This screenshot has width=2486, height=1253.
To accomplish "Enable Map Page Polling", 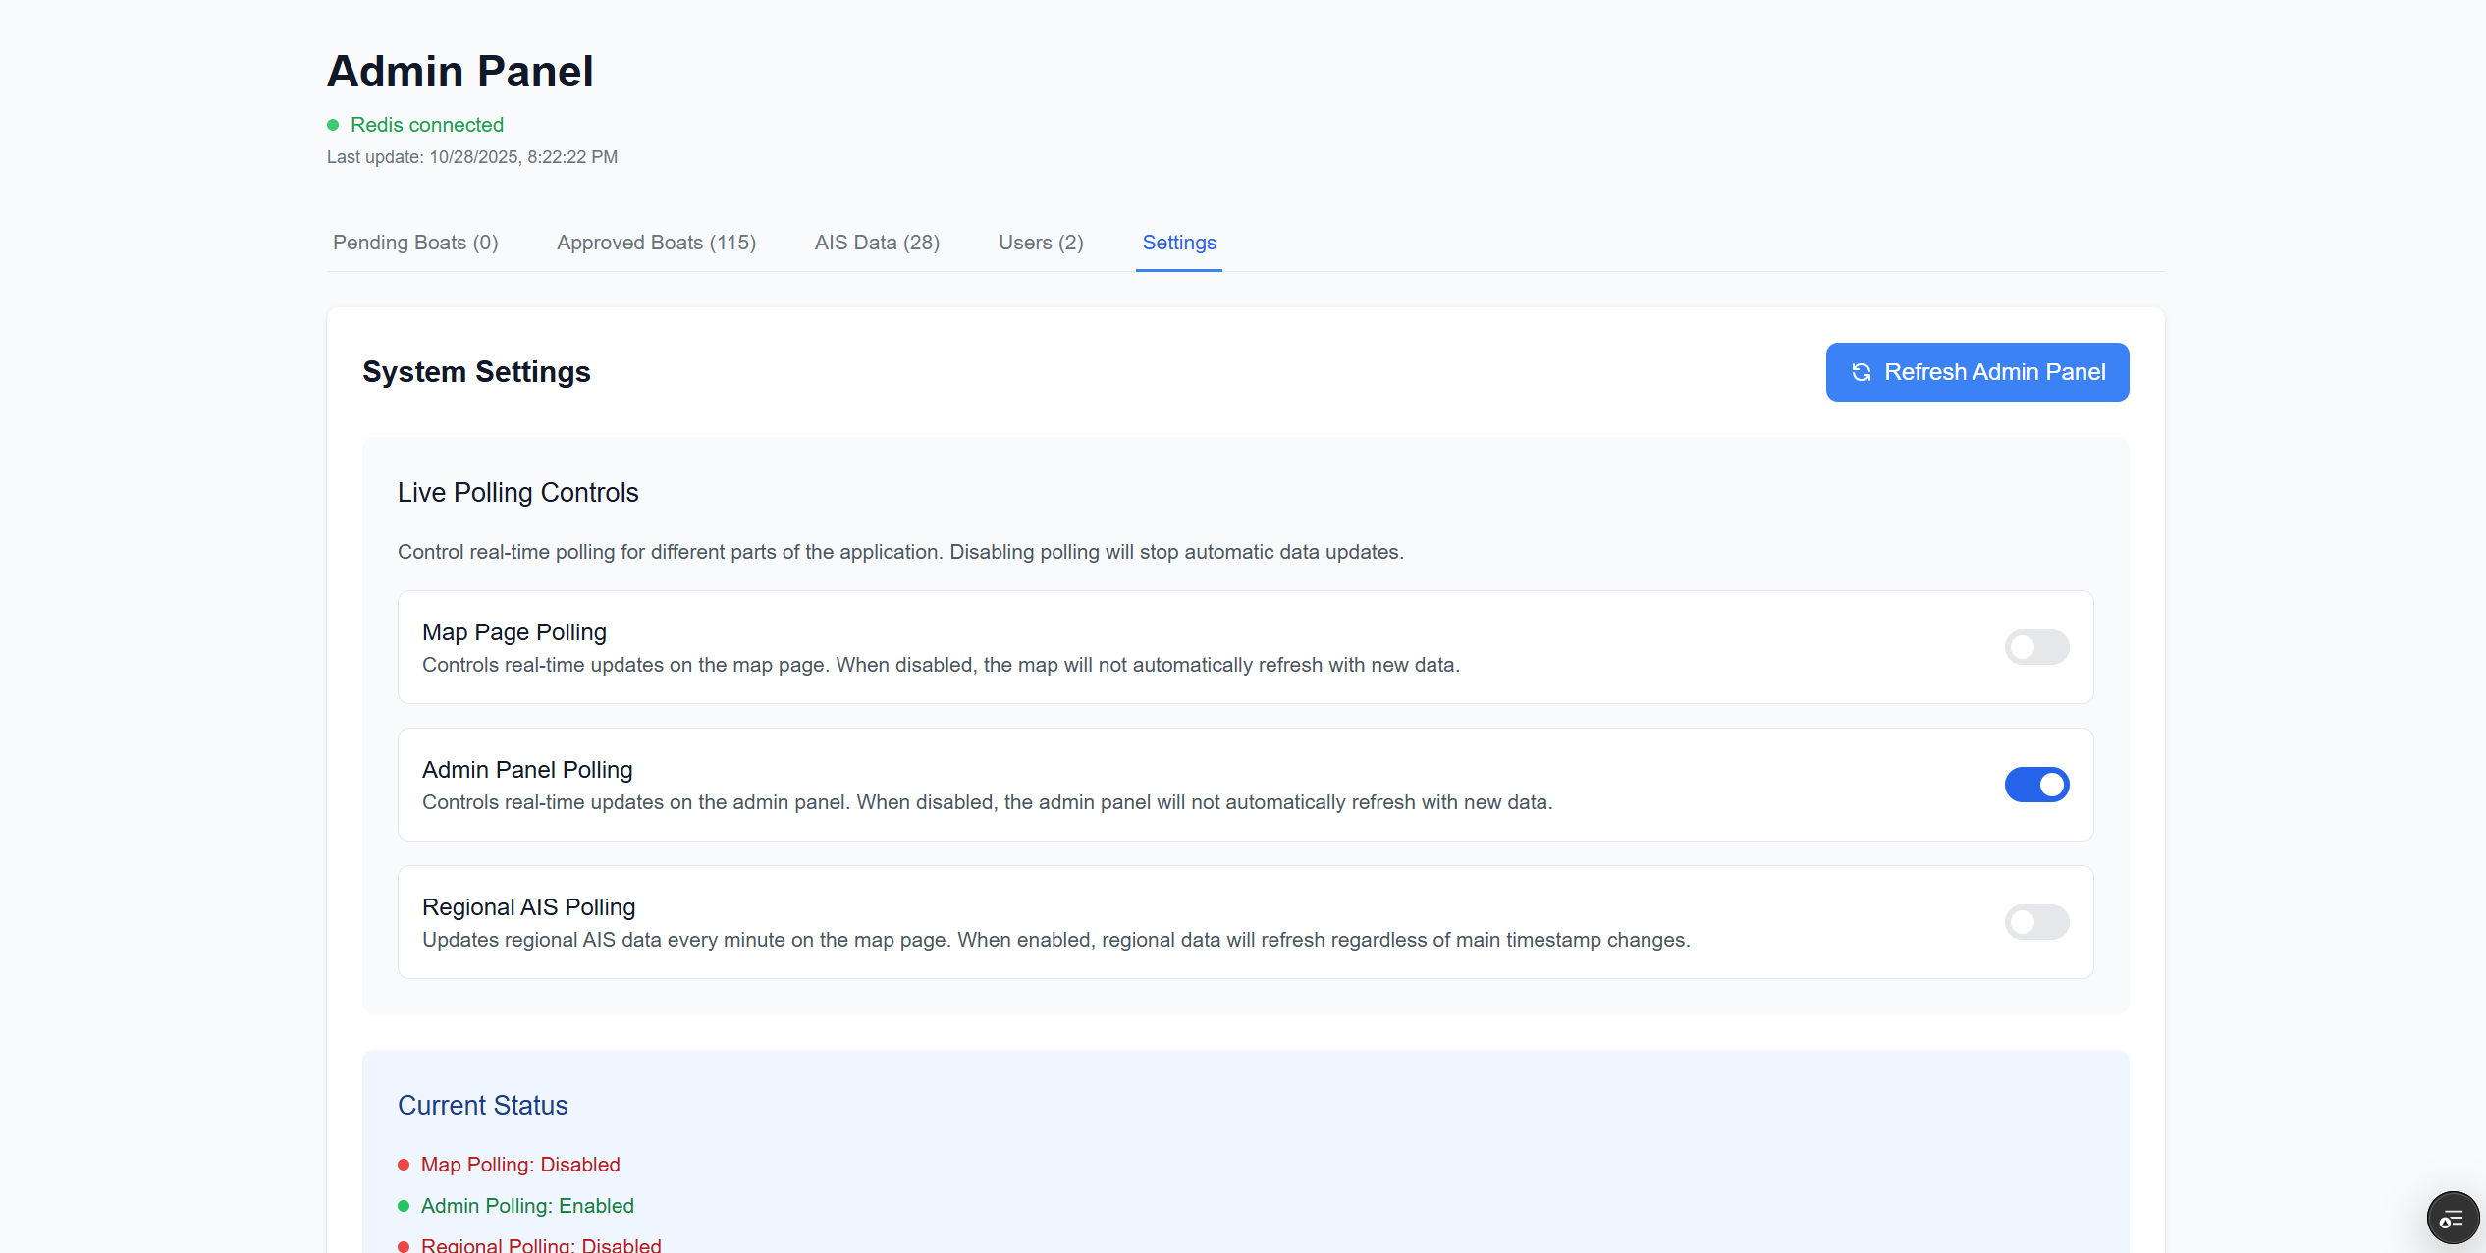I will coord(2036,647).
